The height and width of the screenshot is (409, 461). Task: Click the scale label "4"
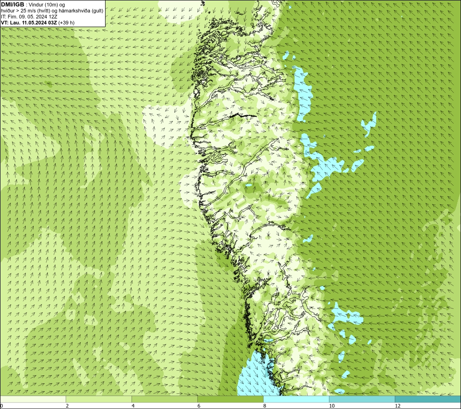pyautogui.click(x=133, y=406)
